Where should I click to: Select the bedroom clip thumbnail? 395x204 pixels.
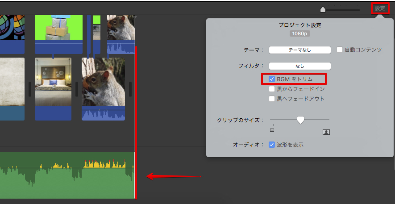click(53, 82)
